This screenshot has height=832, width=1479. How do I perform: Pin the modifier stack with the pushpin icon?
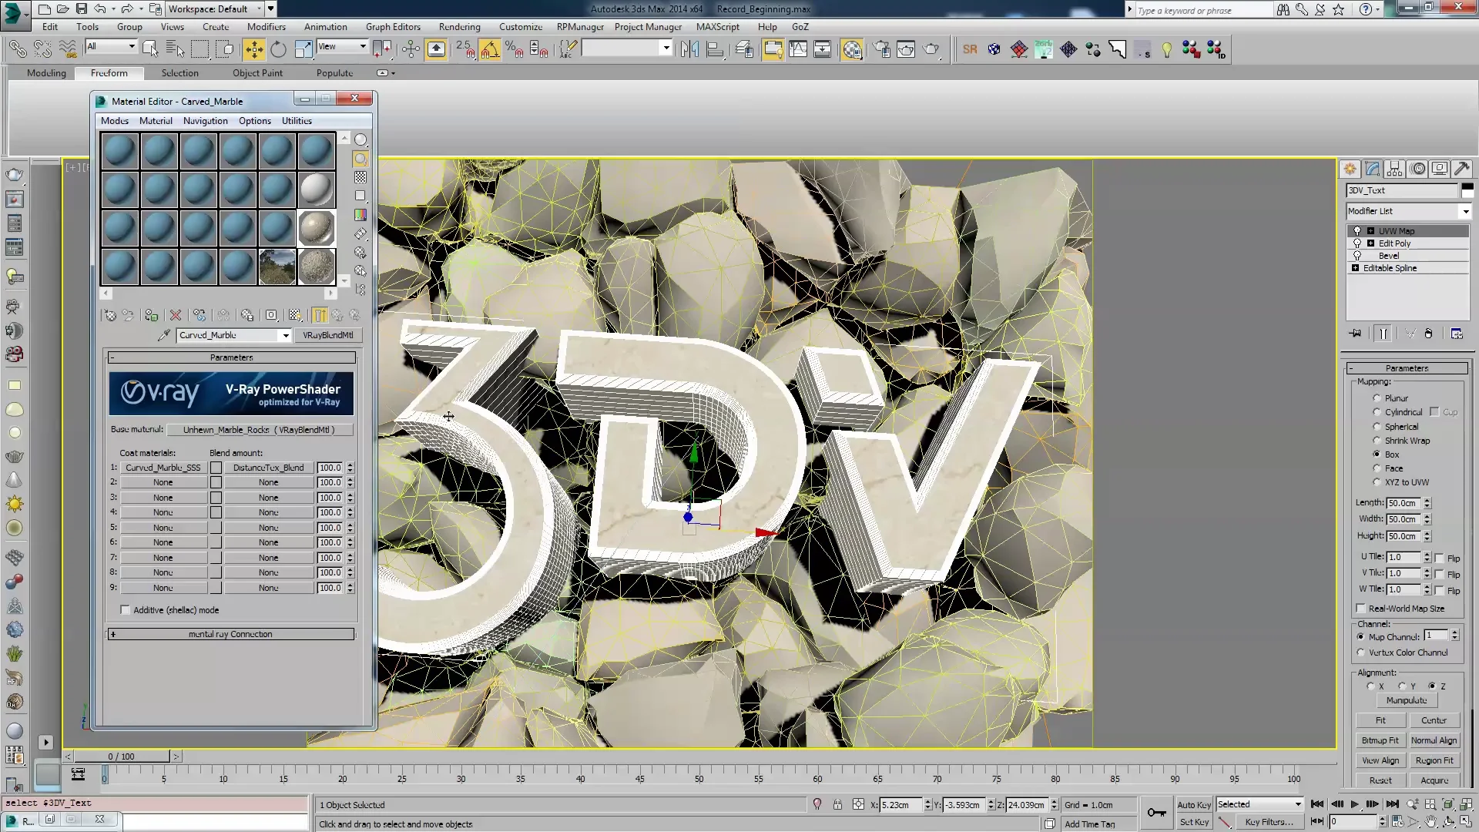1356,333
